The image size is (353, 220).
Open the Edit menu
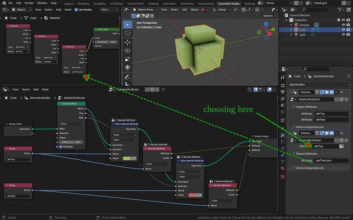click(19, 3)
